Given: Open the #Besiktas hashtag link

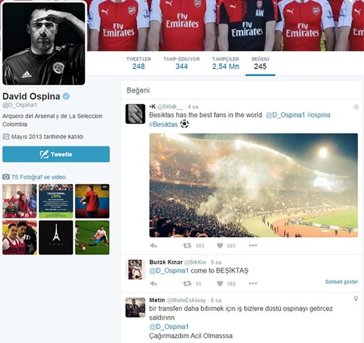Looking at the screenshot, I should click(x=163, y=124).
